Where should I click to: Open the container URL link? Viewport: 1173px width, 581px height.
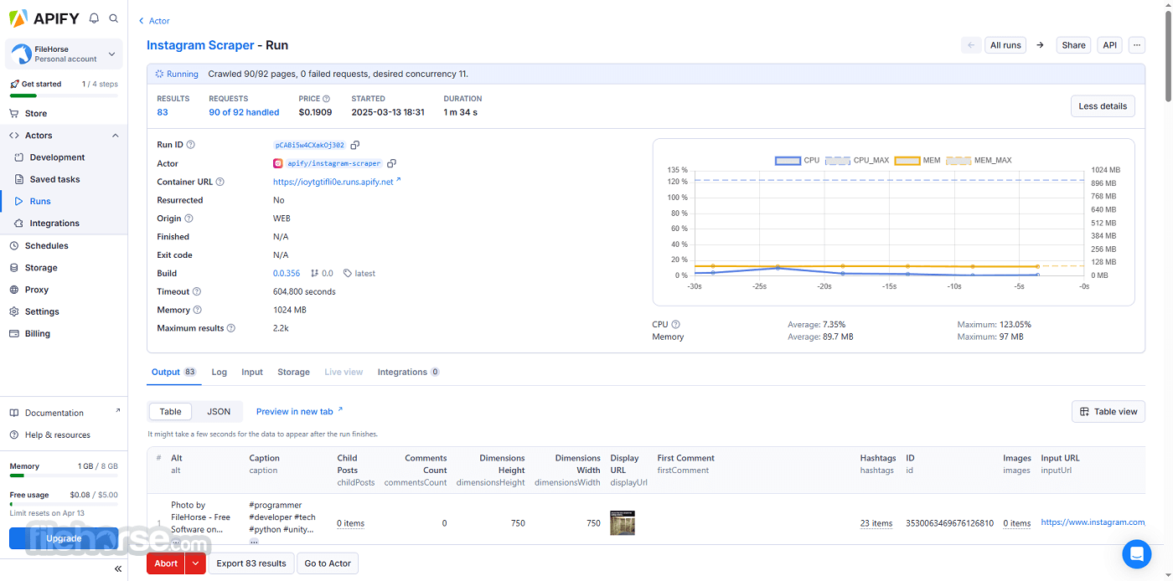pos(337,182)
